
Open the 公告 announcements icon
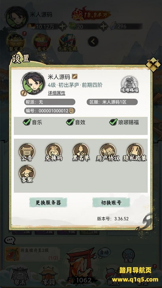[27, 152]
